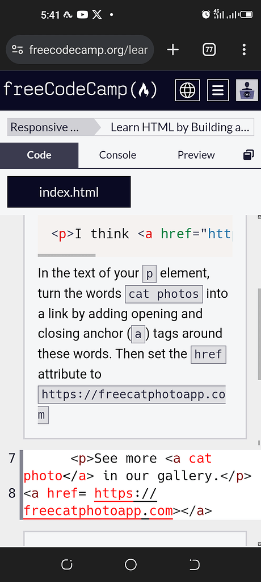Open the hamburger navigation menu

pos(218,90)
